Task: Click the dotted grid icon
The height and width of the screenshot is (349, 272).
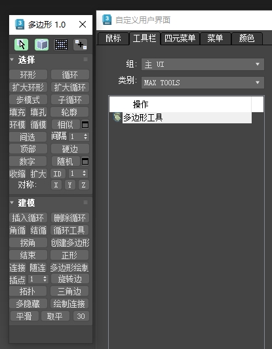Action: 61,45
